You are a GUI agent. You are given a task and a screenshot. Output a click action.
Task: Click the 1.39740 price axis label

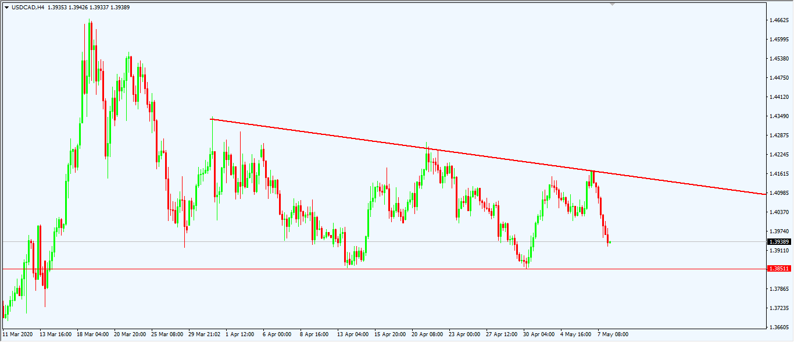pyautogui.click(x=778, y=231)
